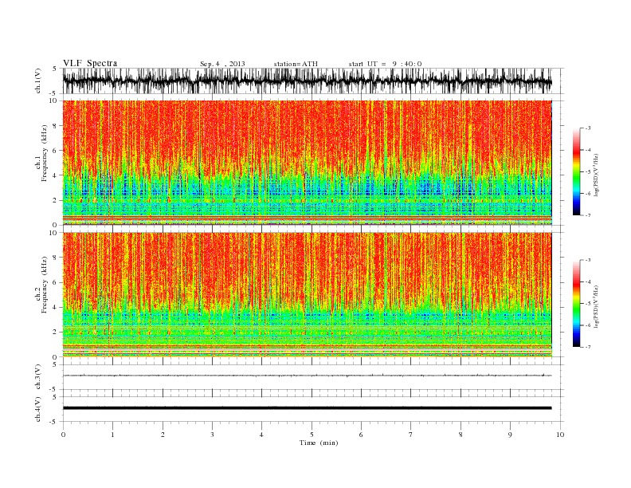Screen dimensions: 631x488
Task: Click the "-3" label on upper colorbar
Action: [x=587, y=128]
